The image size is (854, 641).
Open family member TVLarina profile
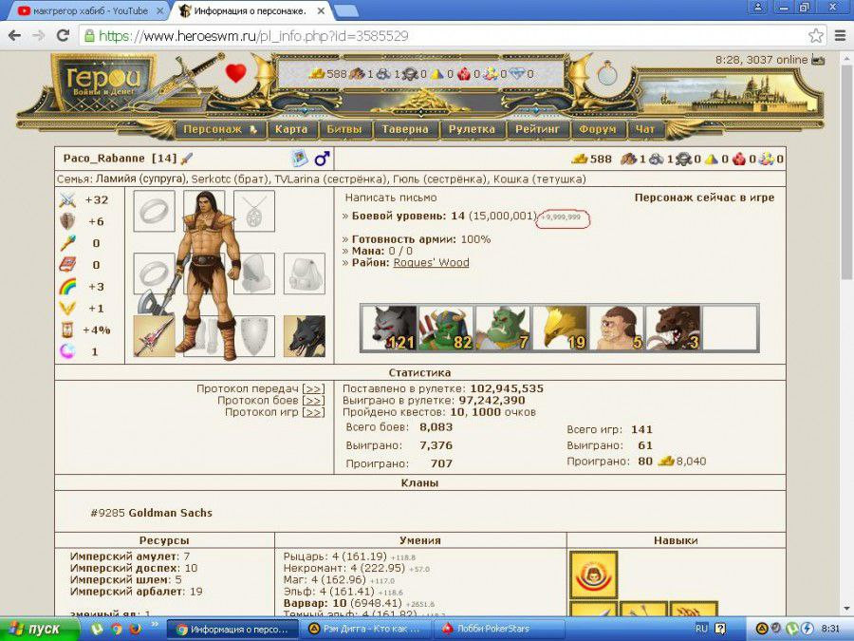tap(297, 179)
